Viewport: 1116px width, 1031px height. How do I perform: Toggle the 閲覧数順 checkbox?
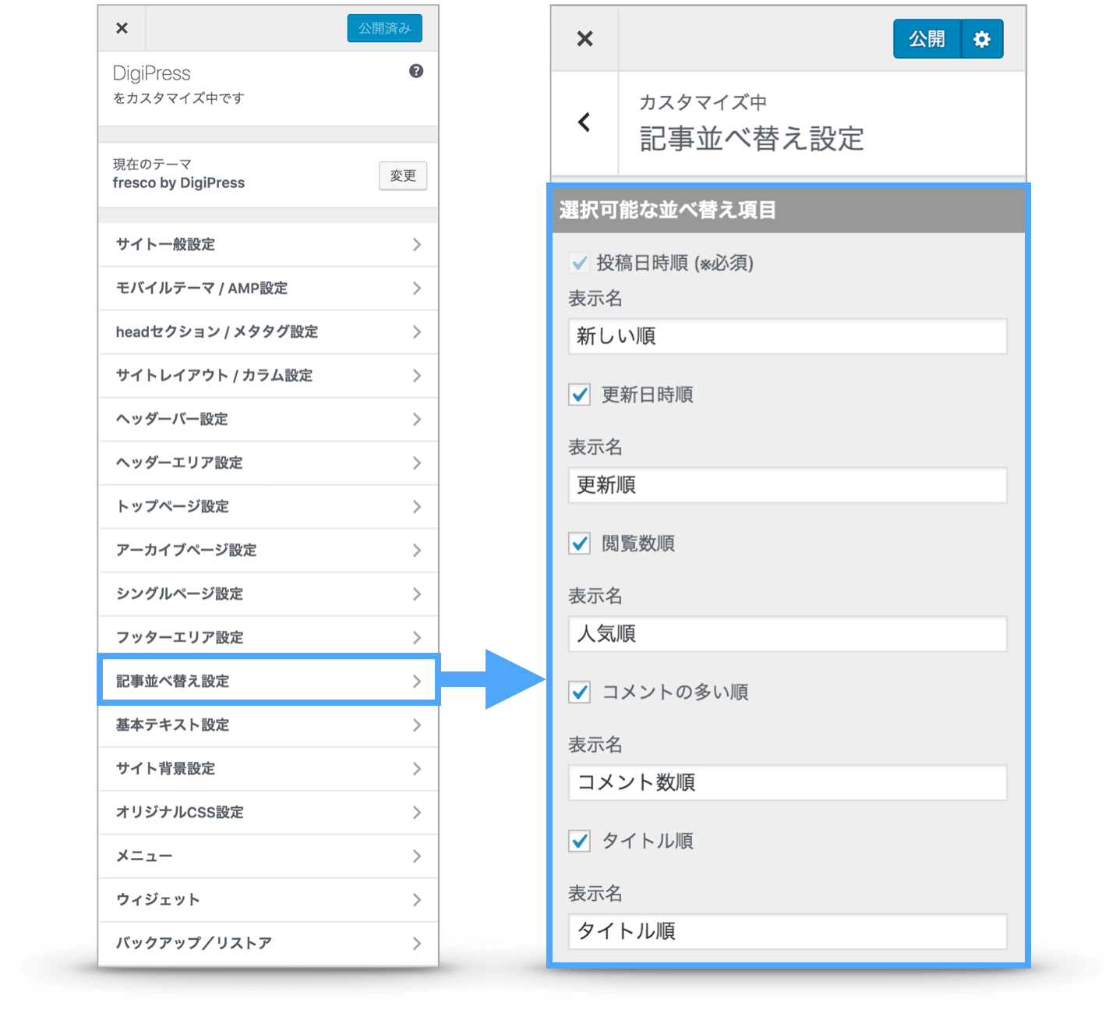click(x=580, y=544)
